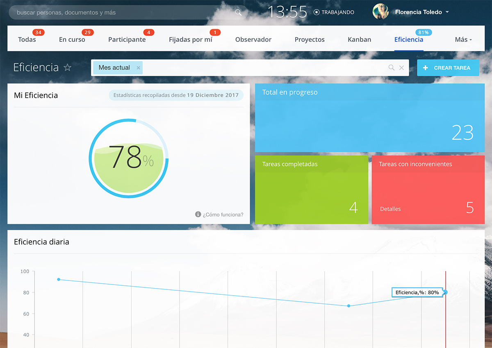
Task: Clear the filter field with X icon
Action: (402, 68)
